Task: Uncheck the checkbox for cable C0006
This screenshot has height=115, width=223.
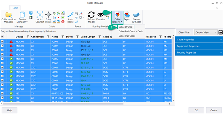Action: (x=2, y=89)
